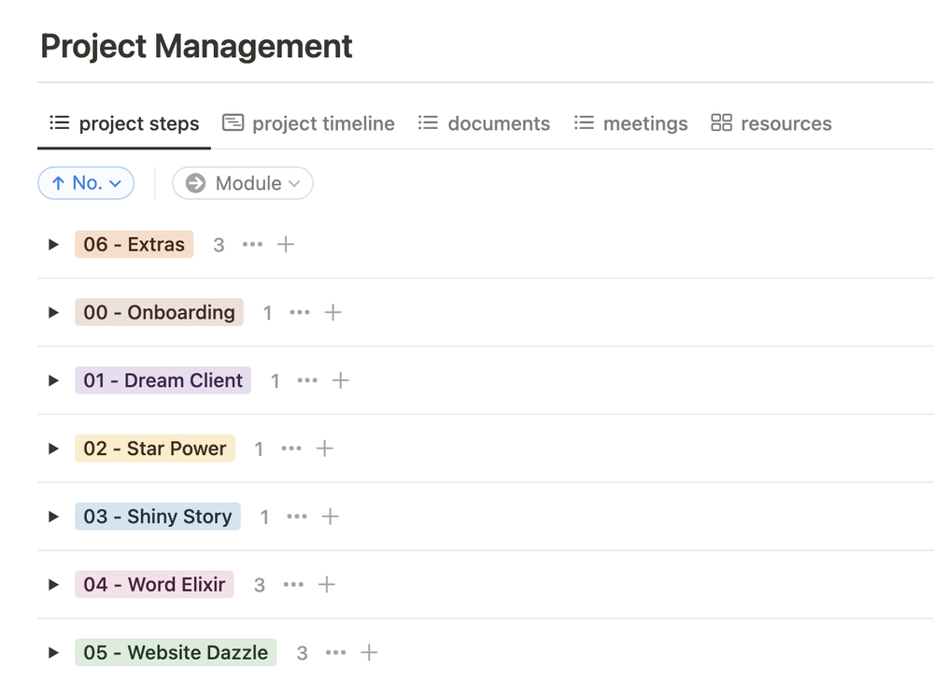The height and width of the screenshot is (698, 934).
Task: Open the documents tab
Action: tap(484, 123)
